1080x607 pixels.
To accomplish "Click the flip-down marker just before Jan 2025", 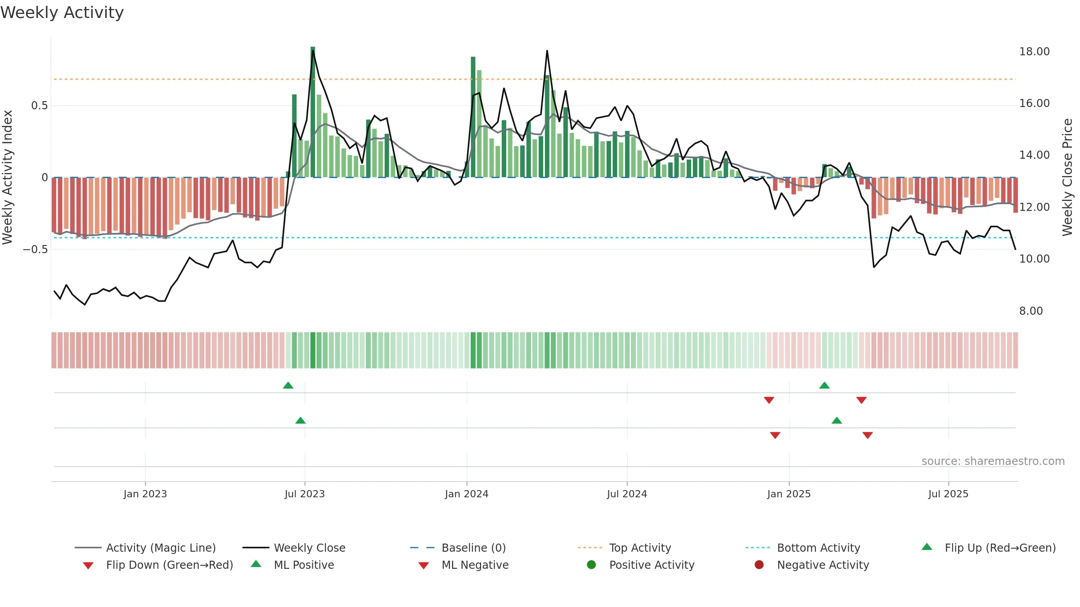I will [x=769, y=400].
